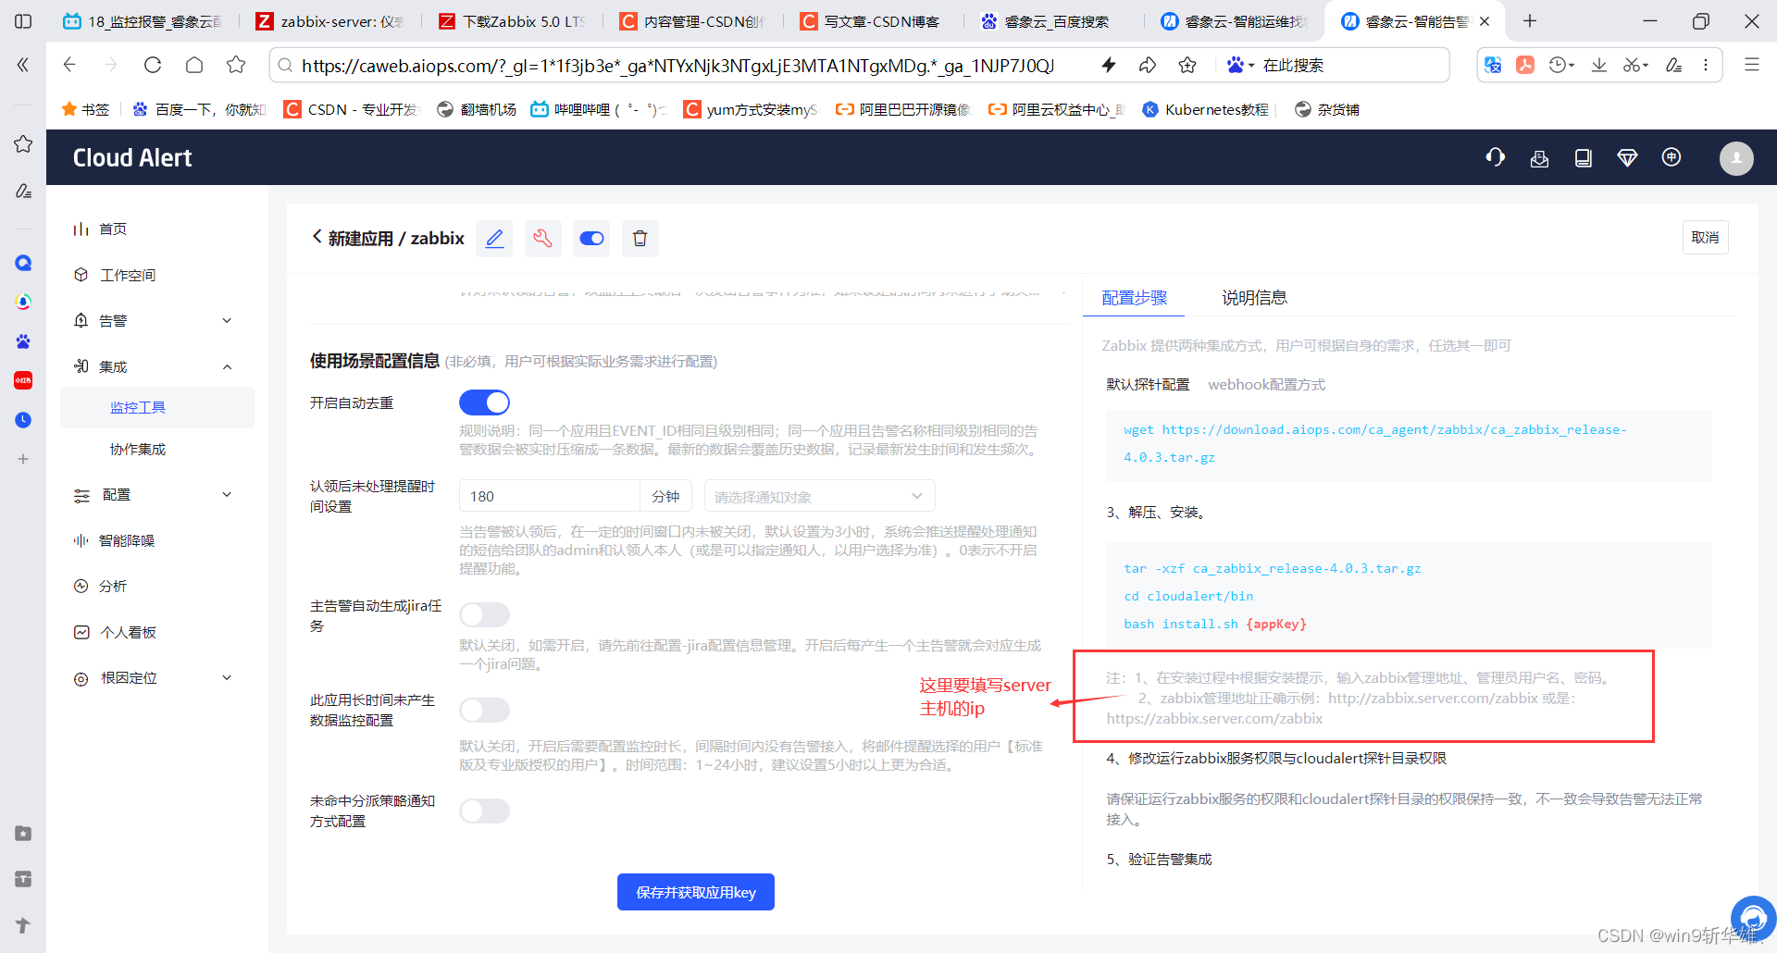Click the browser home icon
Screen dimensions: 1777x953
click(194, 65)
